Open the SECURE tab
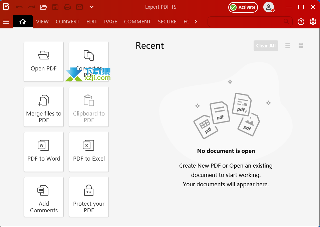This screenshot has width=320, height=227. [167, 22]
